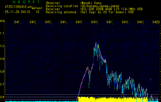
Task: Click the HROFFT title text
Action: tap(23, 2)
